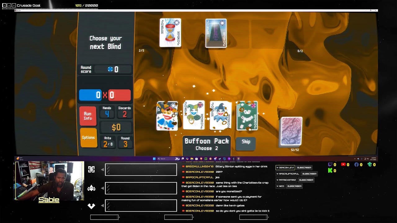Click the chevron-heart overlay icon
397x223 pixels.
tap(91, 206)
